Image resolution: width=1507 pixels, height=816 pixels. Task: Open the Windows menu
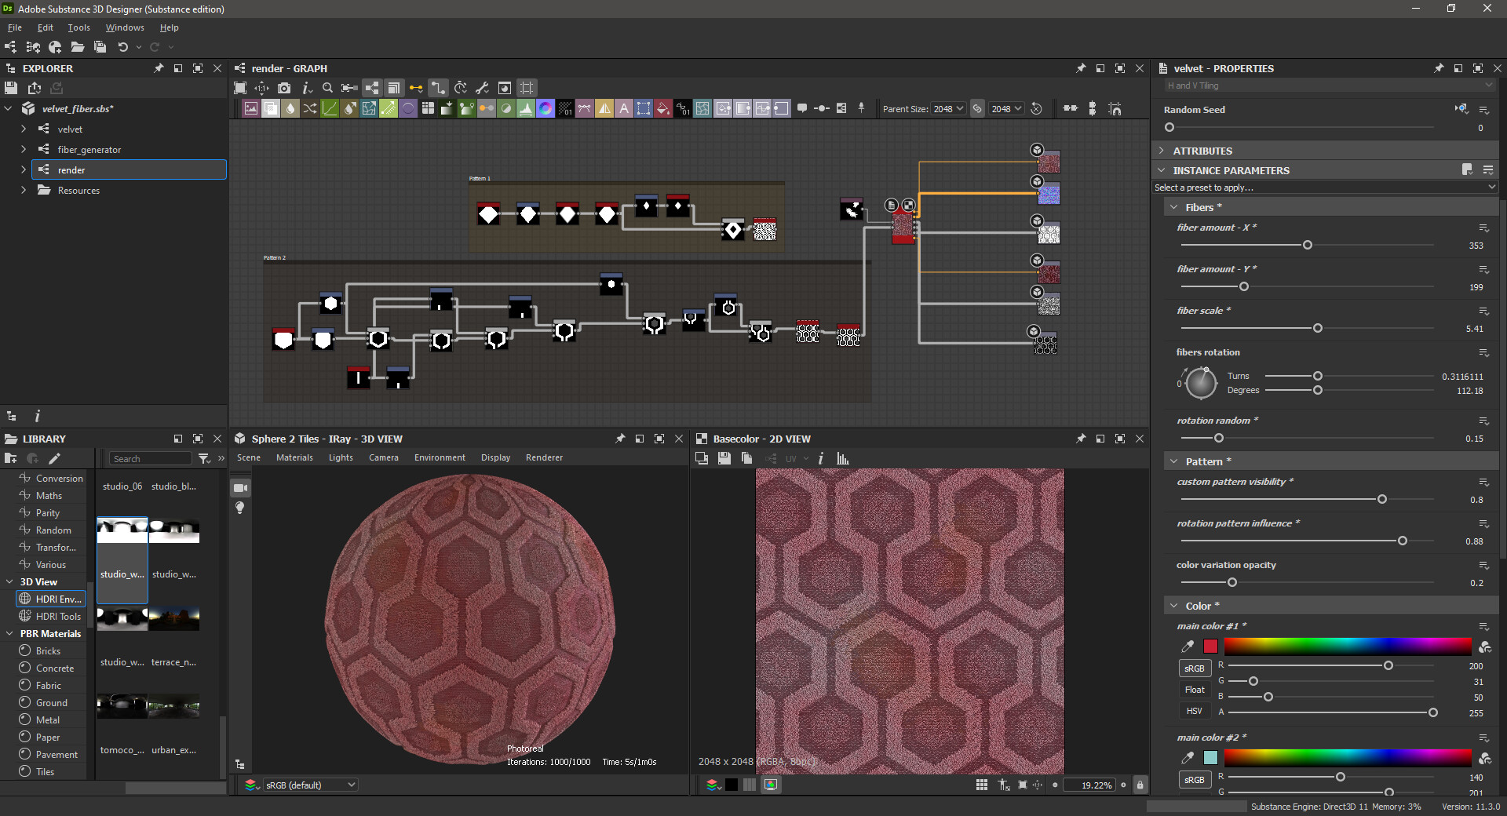[124, 27]
